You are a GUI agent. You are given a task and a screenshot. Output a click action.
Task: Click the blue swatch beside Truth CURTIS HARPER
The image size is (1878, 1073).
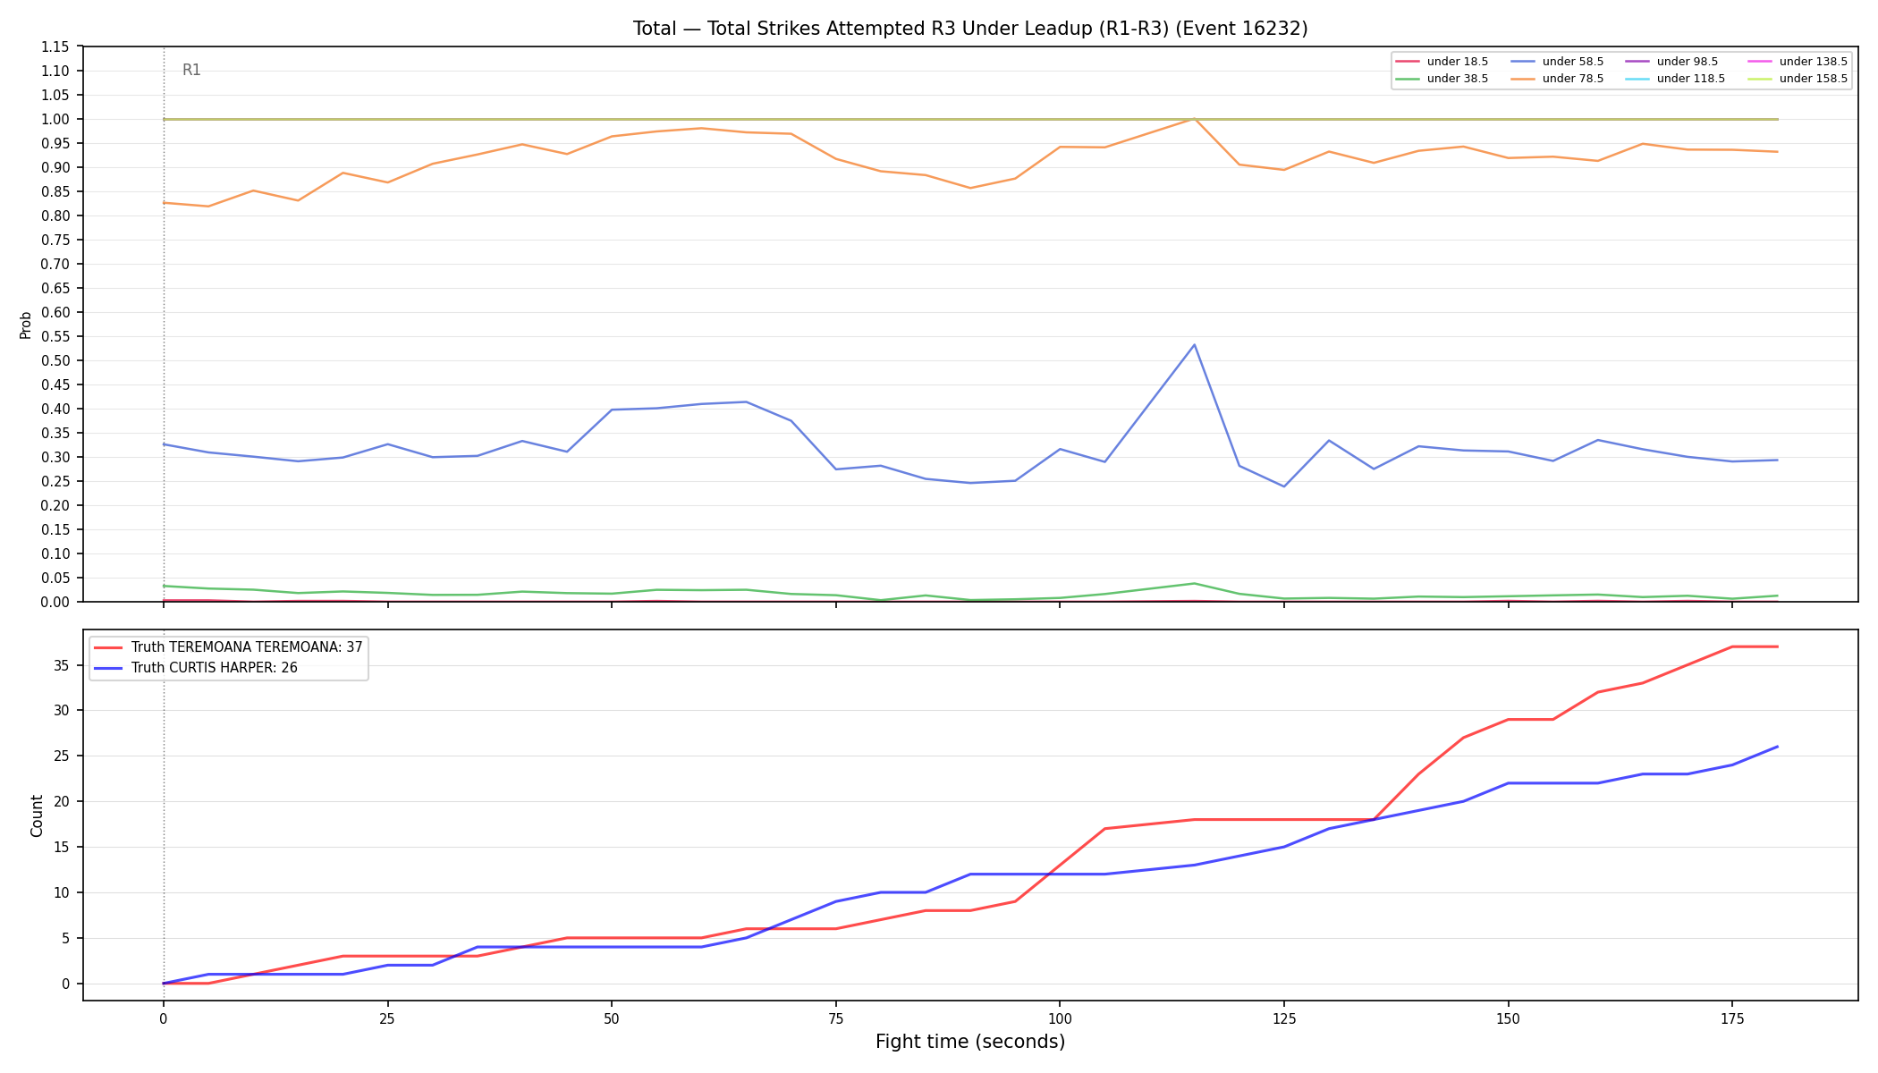click(108, 668)
